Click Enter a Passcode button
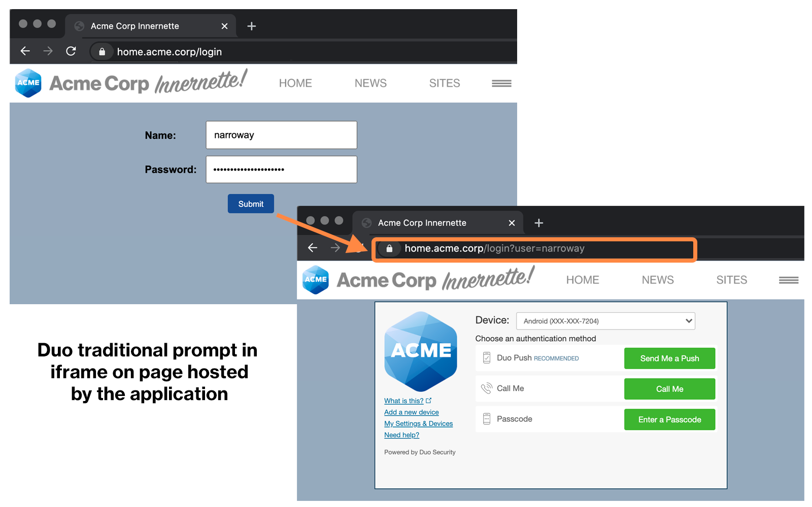The image size is (812, 507). (x=669, y=420)
